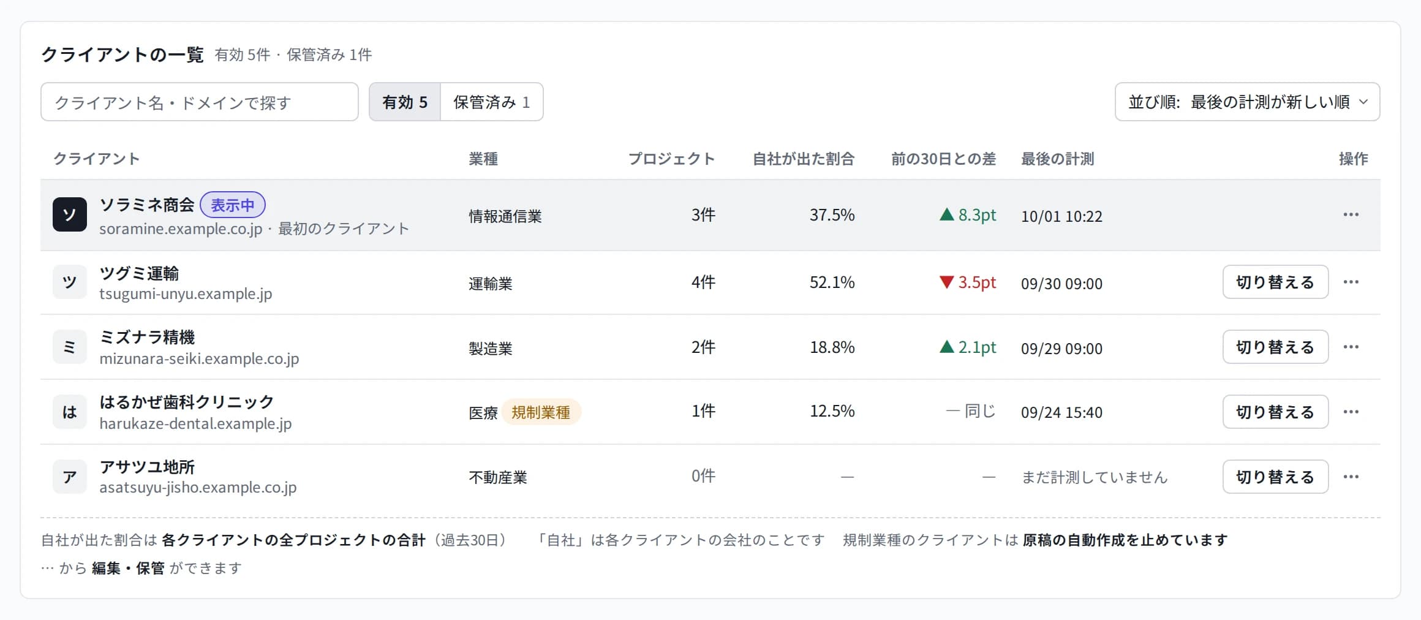Click the プロジェクト column header

tap(671, 159)
